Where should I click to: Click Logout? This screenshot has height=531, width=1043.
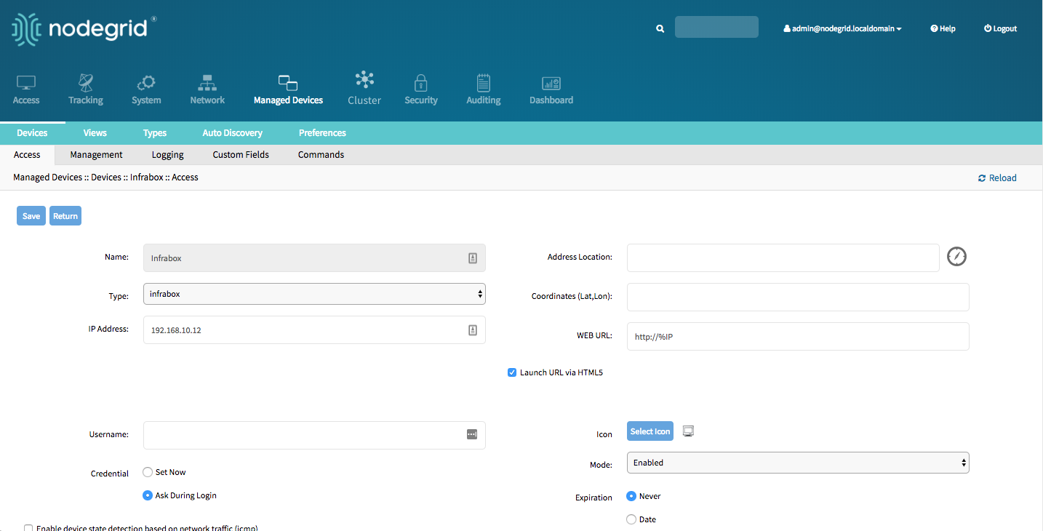1000,29
